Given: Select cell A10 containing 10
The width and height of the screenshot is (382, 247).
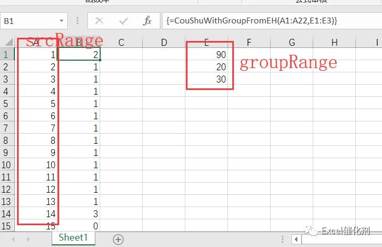Looking at the screenshot, I should 36,164.
